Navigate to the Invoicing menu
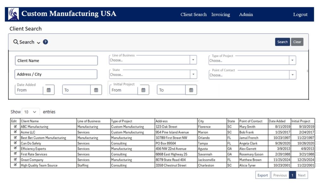The height and width of the screenshot is (183, 324). (x=221, y=15)
